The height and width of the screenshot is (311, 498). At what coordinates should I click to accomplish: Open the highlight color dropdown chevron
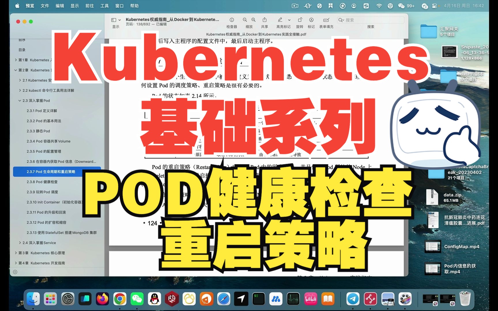[x=289, y=20]
